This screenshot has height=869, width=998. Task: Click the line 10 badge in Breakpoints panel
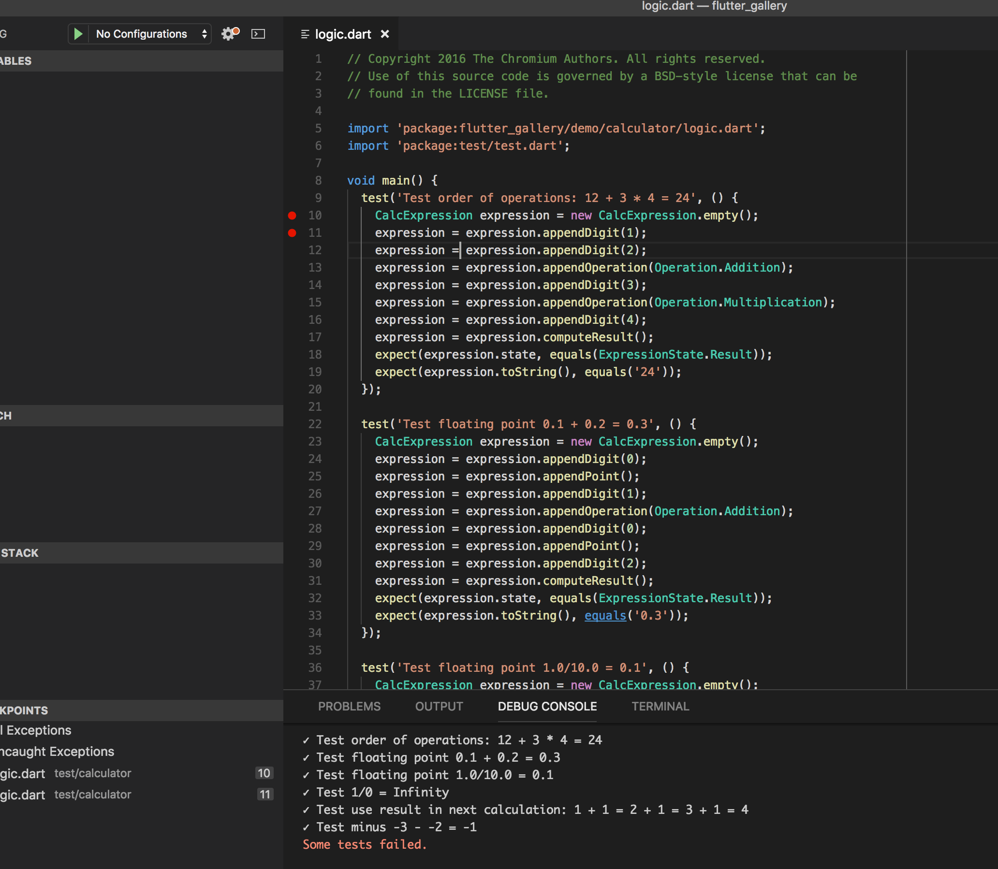click(x=264, y=773)
